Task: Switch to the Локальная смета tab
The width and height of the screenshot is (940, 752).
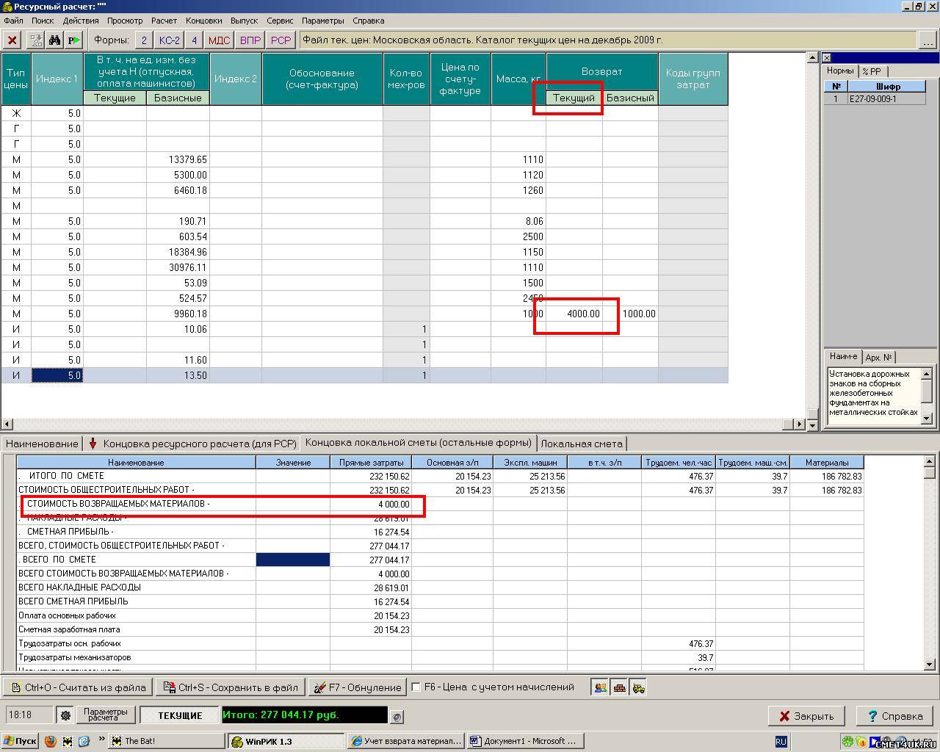Action: pos(582,444)
